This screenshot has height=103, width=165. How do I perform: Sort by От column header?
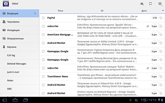[102, 11]
